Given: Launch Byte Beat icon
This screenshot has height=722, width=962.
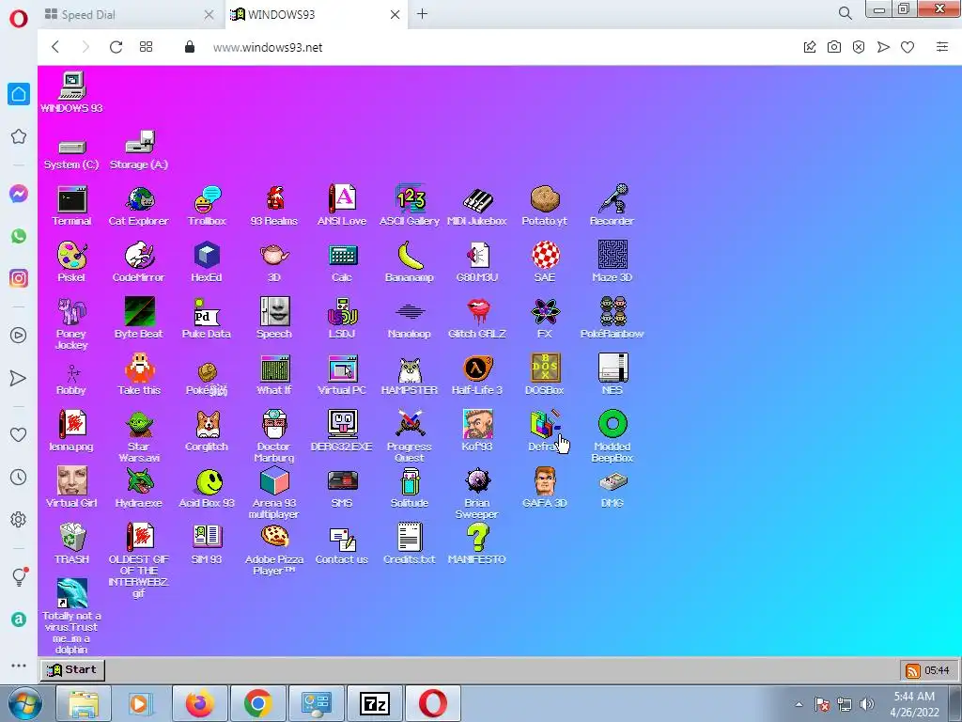Looking at the screenshot, I should pyautogui.click(x=139, y=320).
